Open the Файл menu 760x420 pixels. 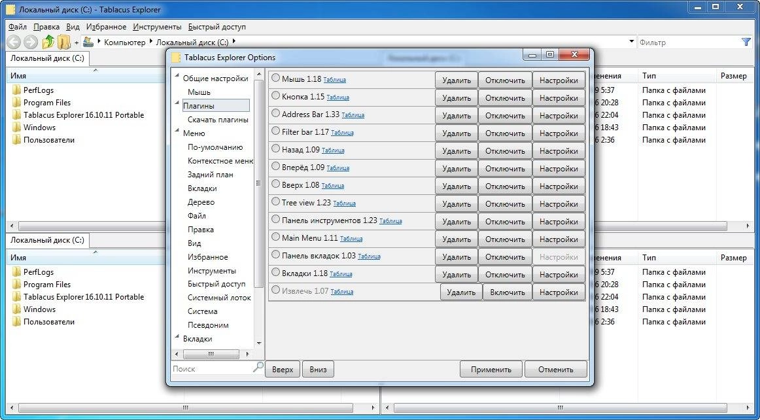pos(18,27)
